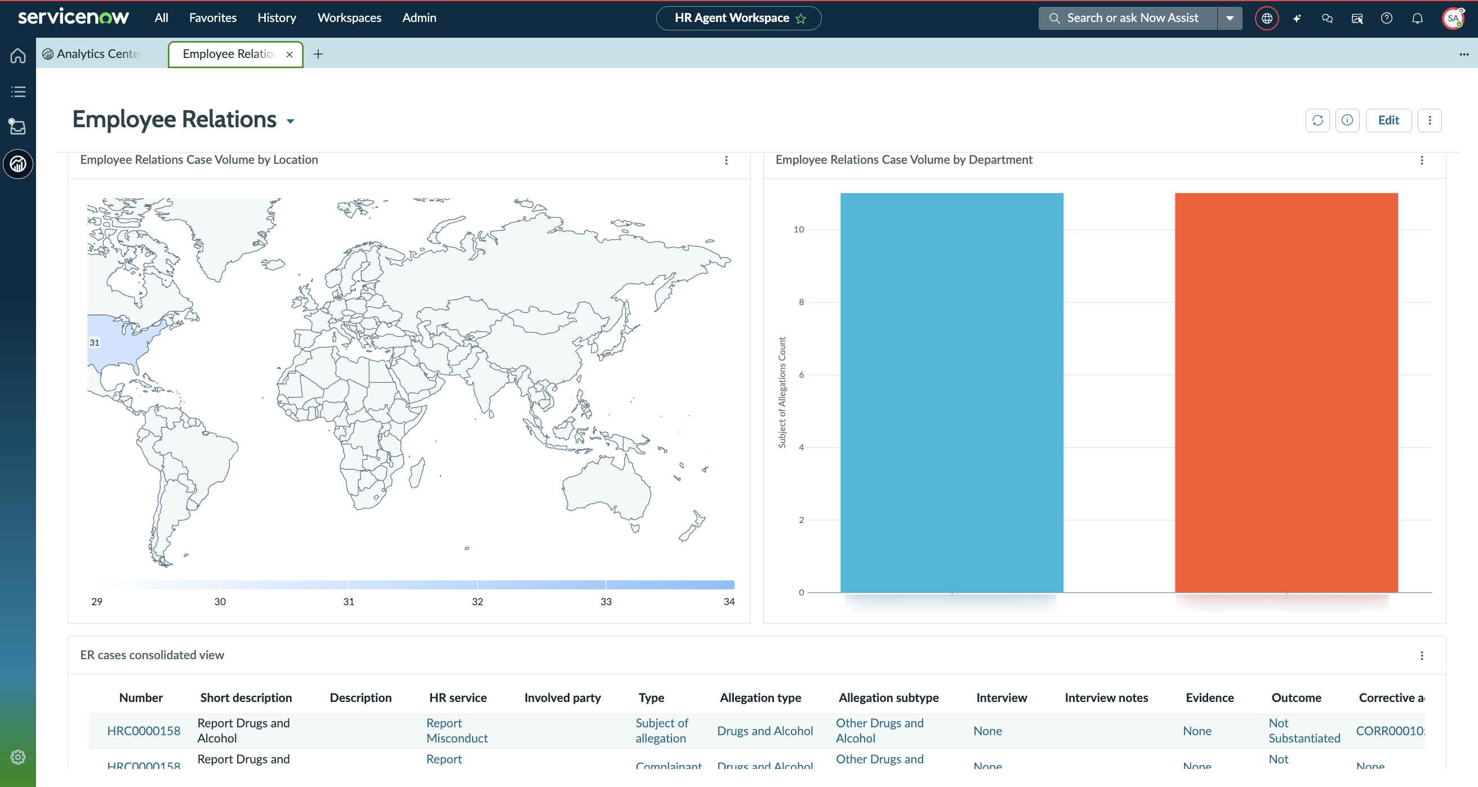
Task: Sort by the Interview notes column header
Action: tap(1106, 697)
